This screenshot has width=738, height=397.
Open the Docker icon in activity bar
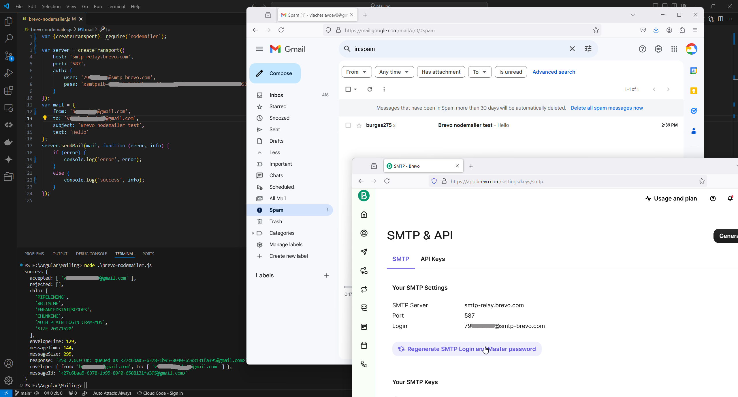pyautogui.click(x=9, y=142)
